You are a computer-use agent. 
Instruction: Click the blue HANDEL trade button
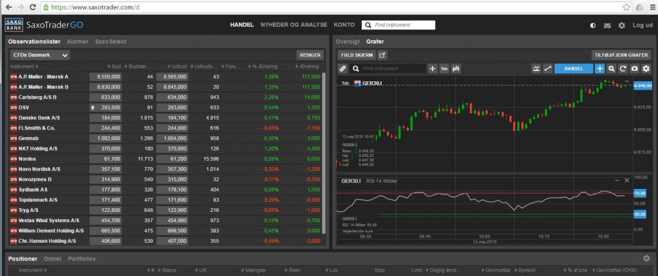click(574, 69)
